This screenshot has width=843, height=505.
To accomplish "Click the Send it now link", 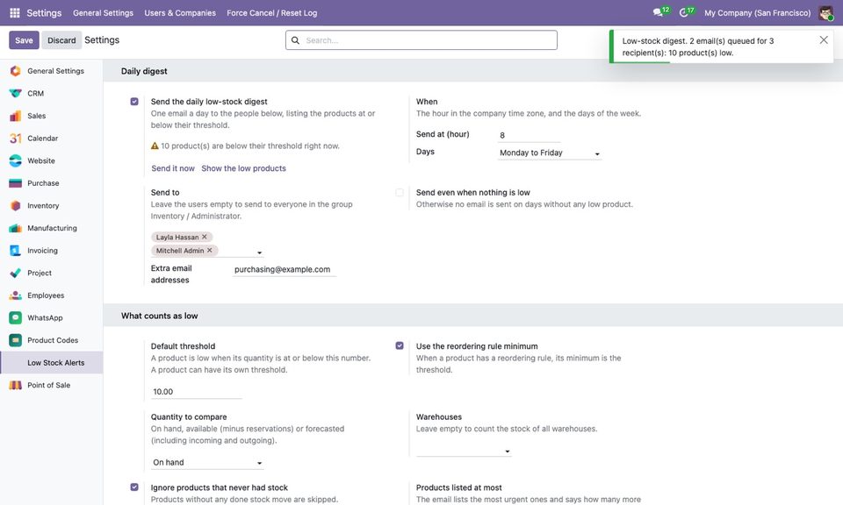I will (173, 168).
